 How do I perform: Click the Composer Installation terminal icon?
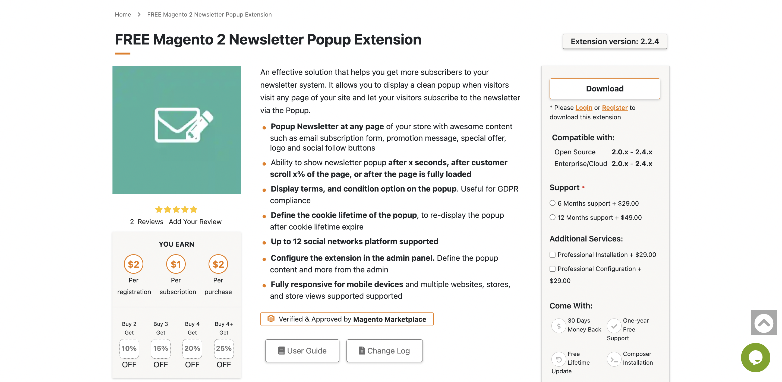pyautogui.click(x=614, y=359)
